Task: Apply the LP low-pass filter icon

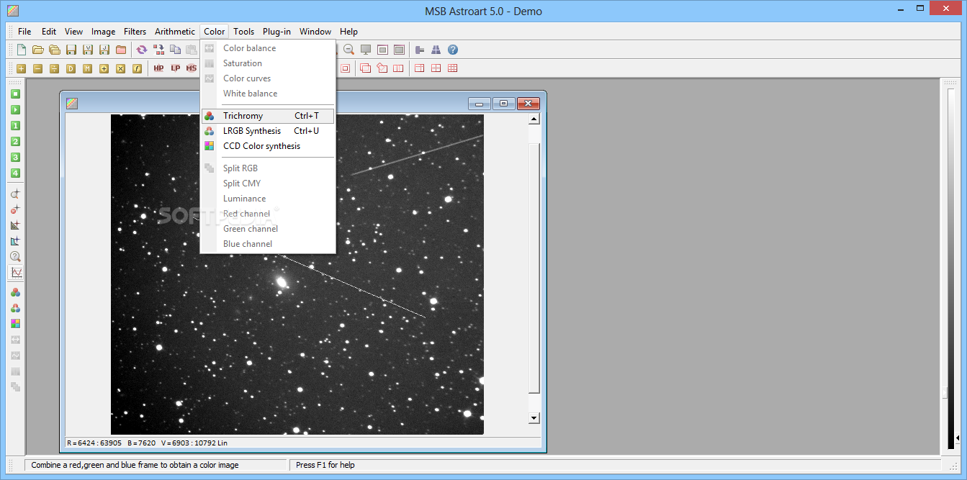Action: (176, 68)
